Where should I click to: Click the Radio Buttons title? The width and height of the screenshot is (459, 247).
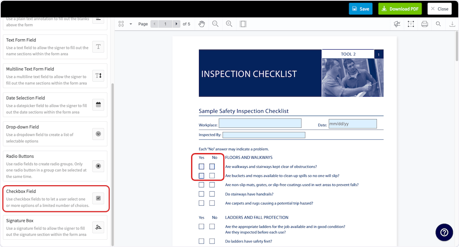coord(20,156)
